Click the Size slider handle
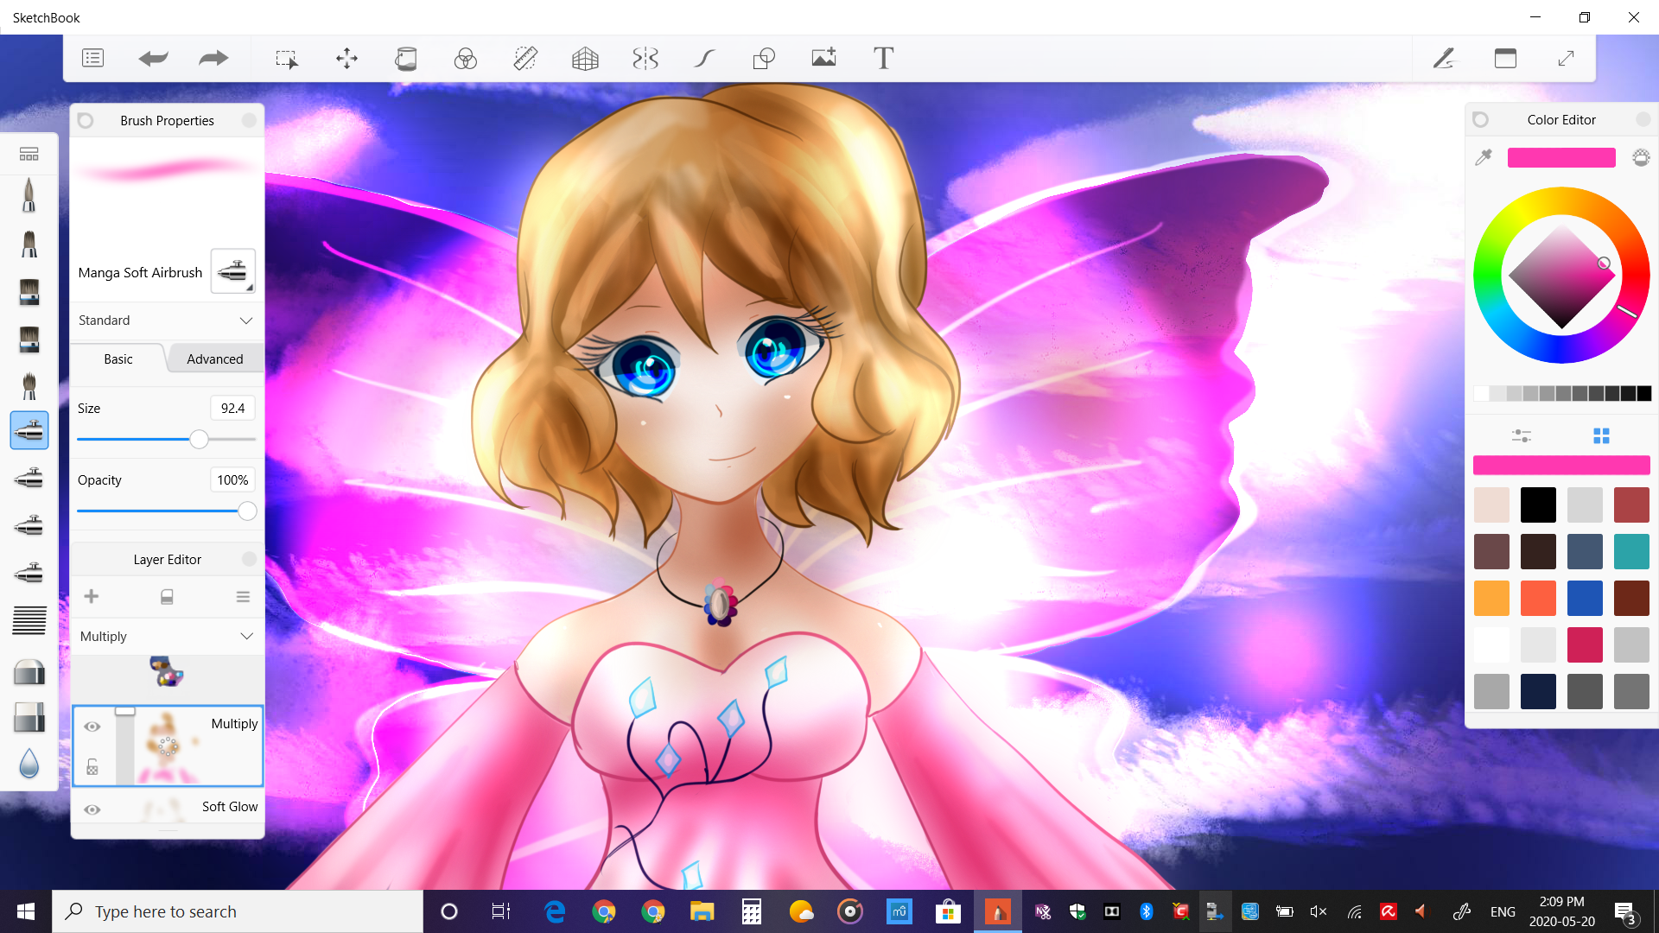1659x933 pixels. [199, 440]
